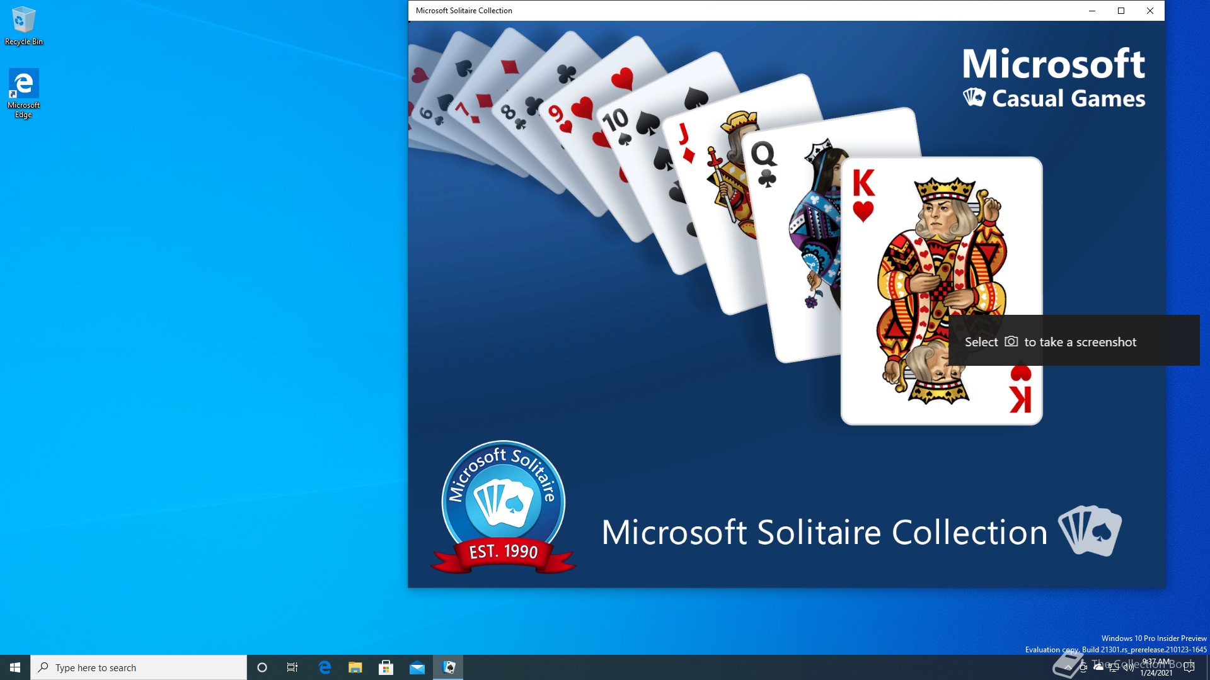The width and height of the screenshot is (1210, 680).
Task: Click the Show desktop strip at taskbar end
Action: pyautogui.click(x=1208, y=667)
